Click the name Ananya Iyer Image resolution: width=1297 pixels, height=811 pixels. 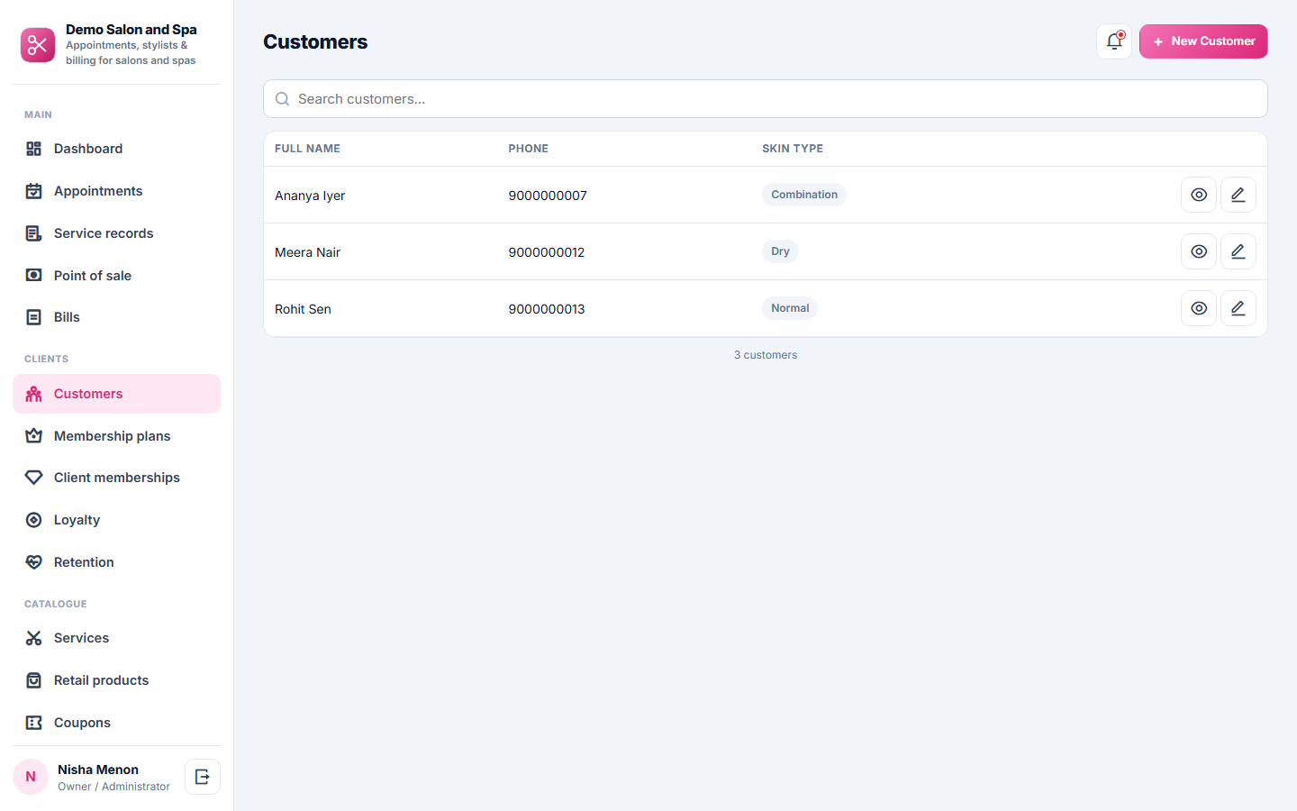[310, 196]
